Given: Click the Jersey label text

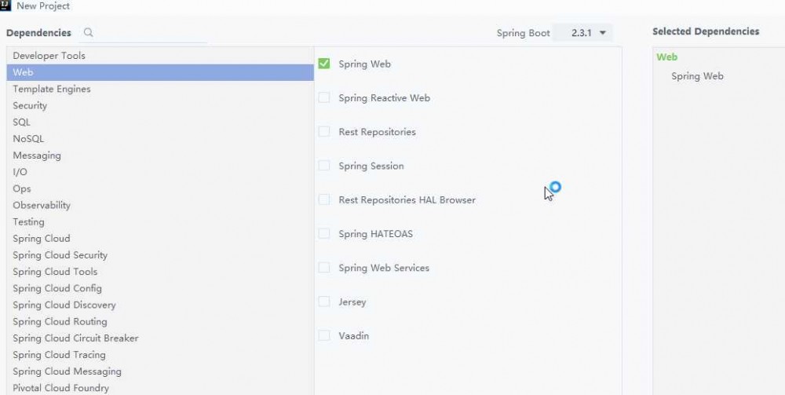Looking at the screenshot, I should coord(352,302).
